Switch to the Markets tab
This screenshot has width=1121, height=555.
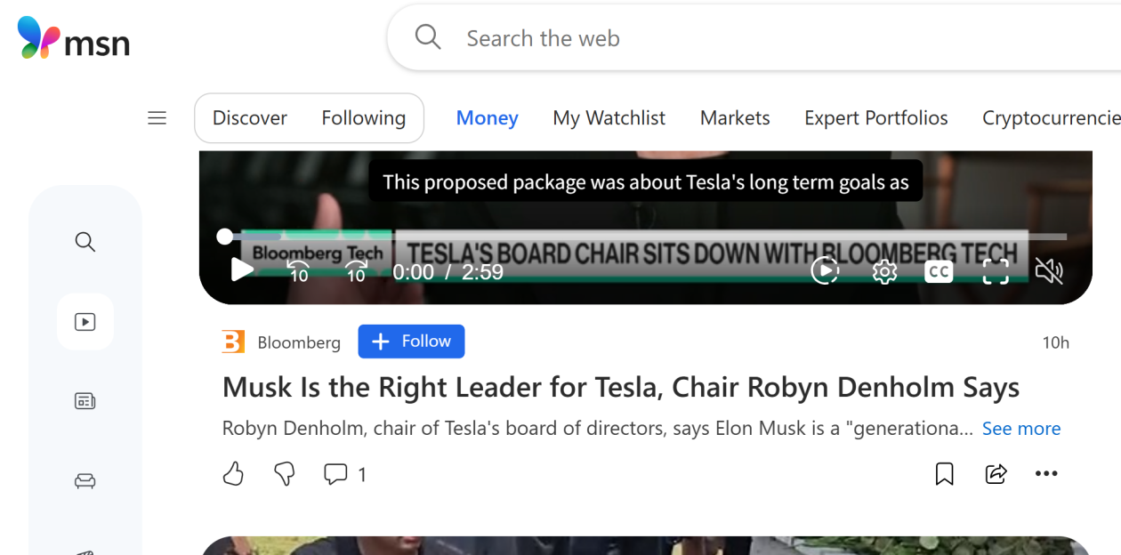pyautogui.click(x=735, y=118)
